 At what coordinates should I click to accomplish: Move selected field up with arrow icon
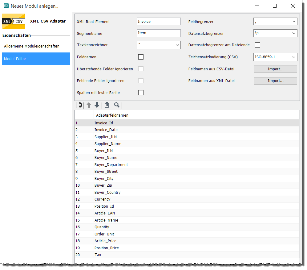[89, 105]
